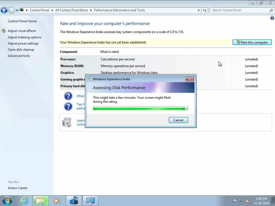Click the first question mark help icon
275x206 pixels.
(x=68, y=96)
